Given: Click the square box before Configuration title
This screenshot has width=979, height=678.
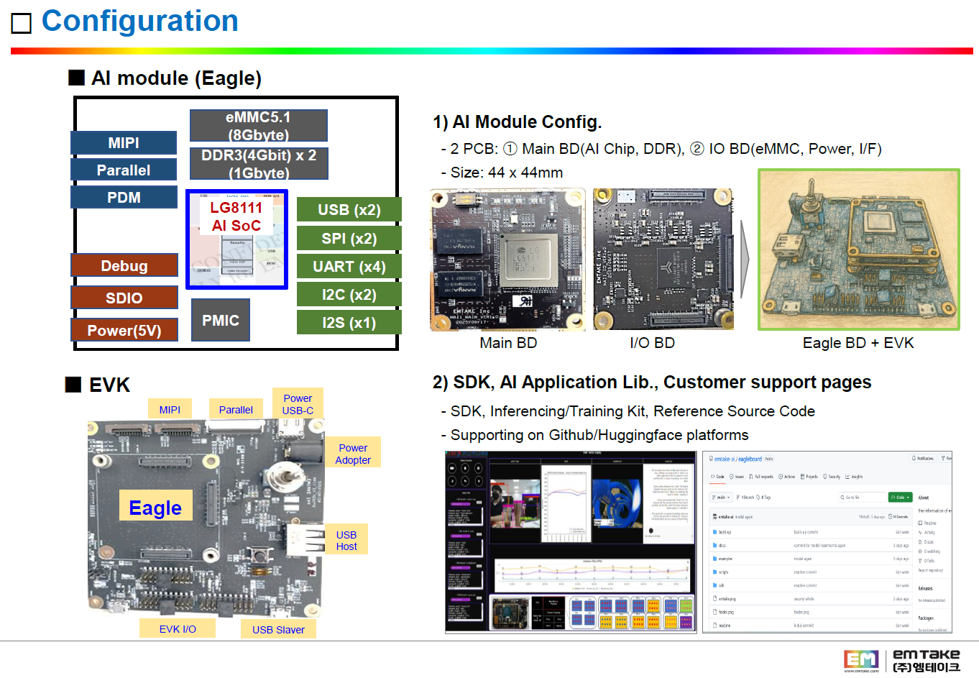Looking at the screenshot, I should (x=22, y=24).
